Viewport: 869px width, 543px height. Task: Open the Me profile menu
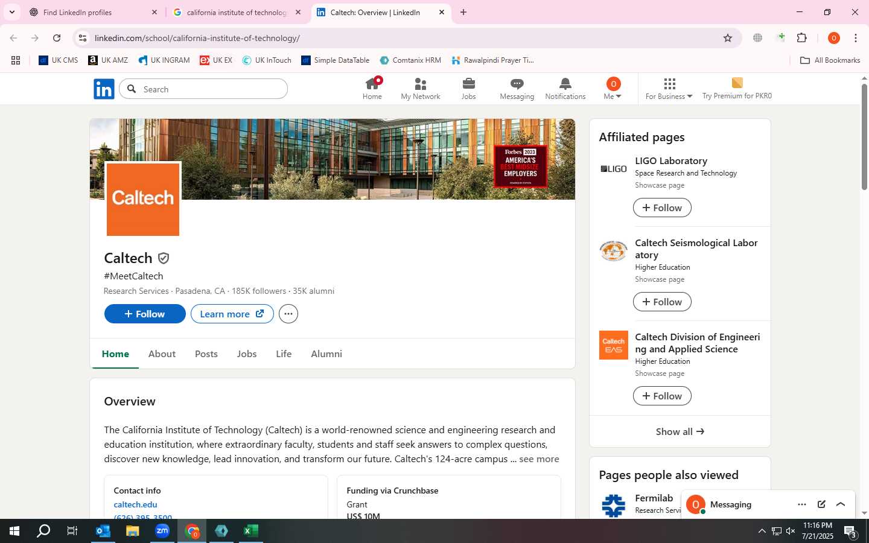613,89
